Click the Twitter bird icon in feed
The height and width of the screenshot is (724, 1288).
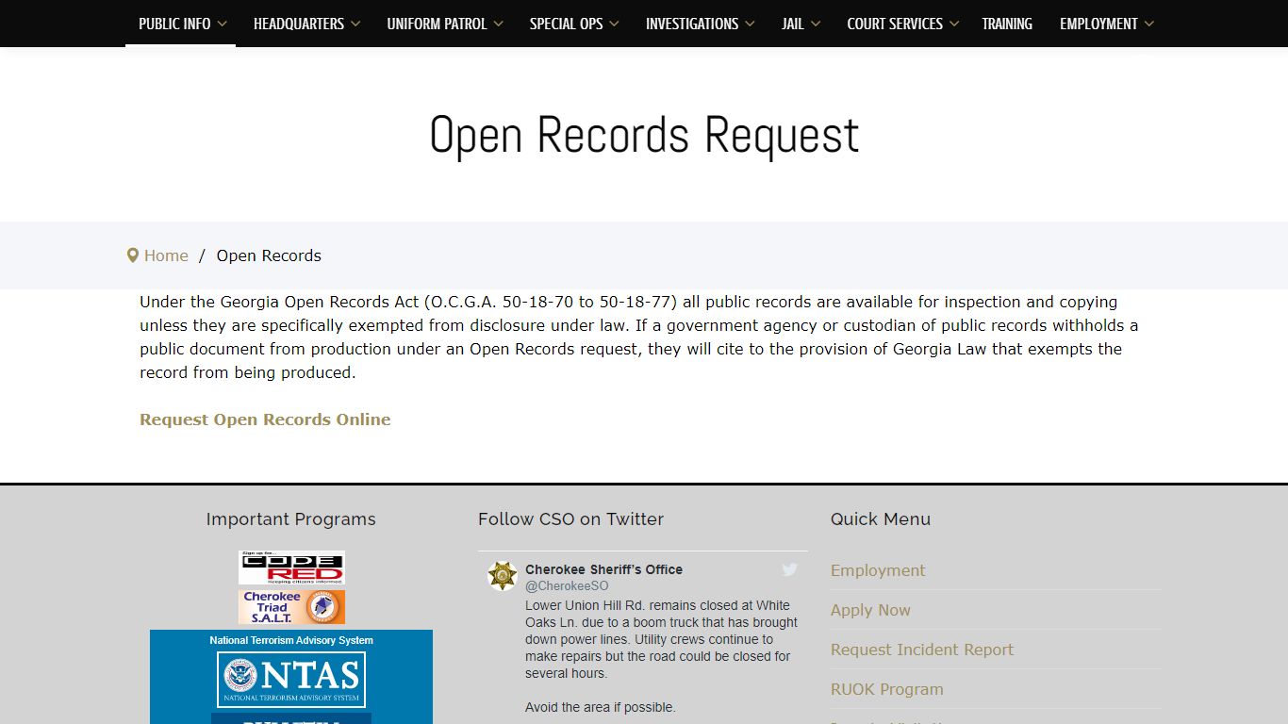pos(790,569)
